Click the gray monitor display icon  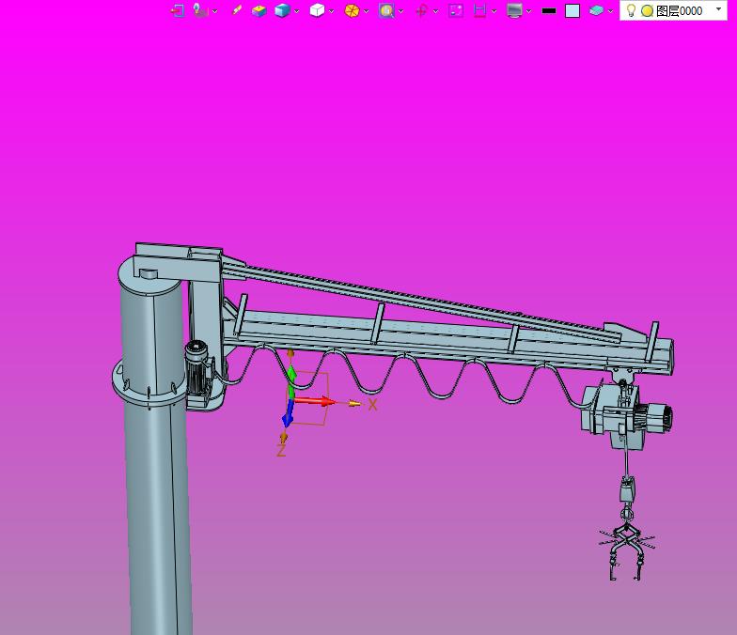click(x=515, y=10)
